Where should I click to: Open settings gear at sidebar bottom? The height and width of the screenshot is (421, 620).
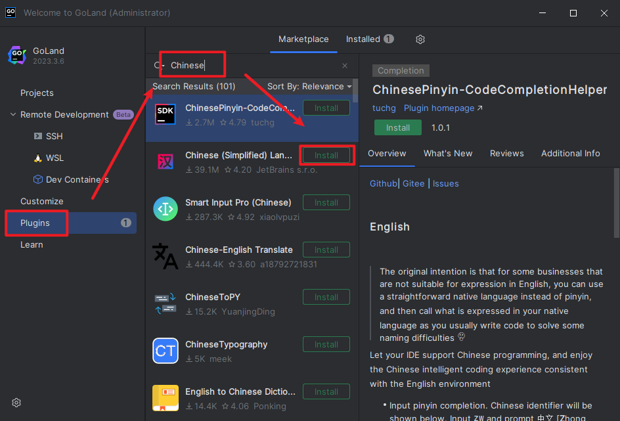[16, 403]
